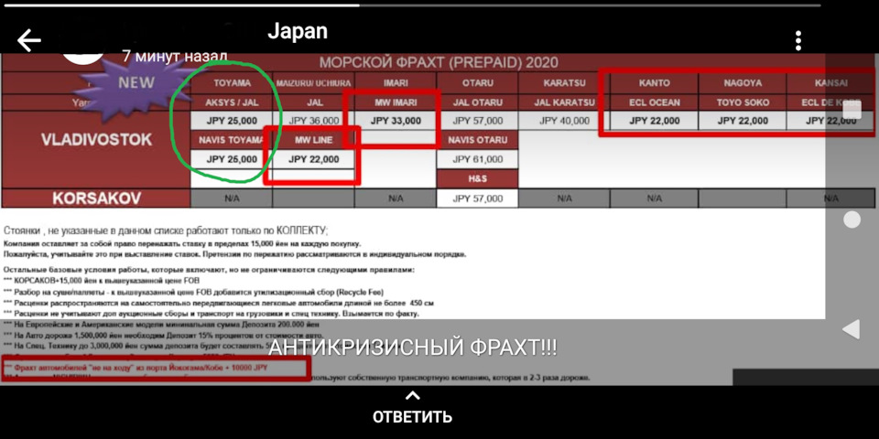The width and height of the screenshot is (879, 439).
Task: Tap the purple NEW starburst badge
Action: pyautogui.click(x=135, y=83)
